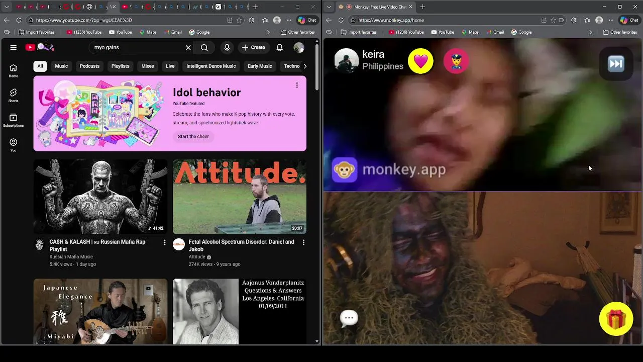643x362 pixels.
Task: Select the Podcasts filter chip
Action: pyautogui.click(x=89, y=66)
